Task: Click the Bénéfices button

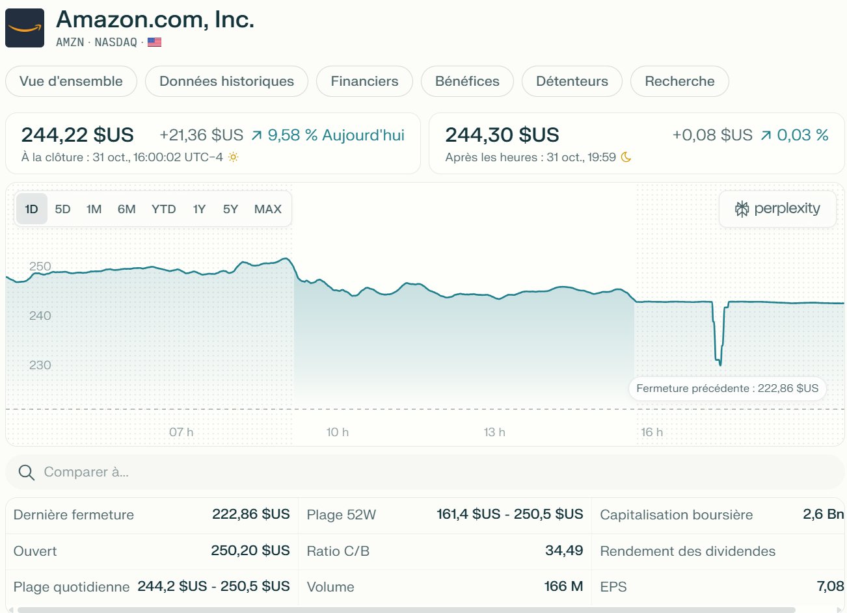Action: pos(467,81)
